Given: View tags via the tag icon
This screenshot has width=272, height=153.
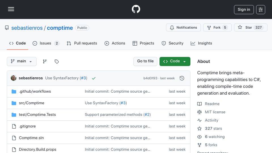Looking at the screenshot, I should point(57,61).
